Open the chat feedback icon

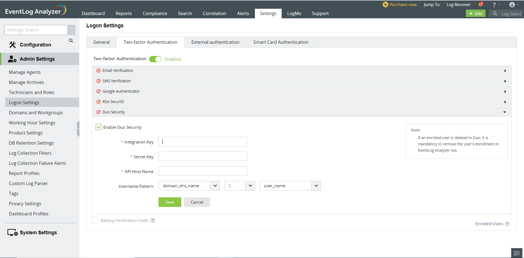tap(517, 253)
